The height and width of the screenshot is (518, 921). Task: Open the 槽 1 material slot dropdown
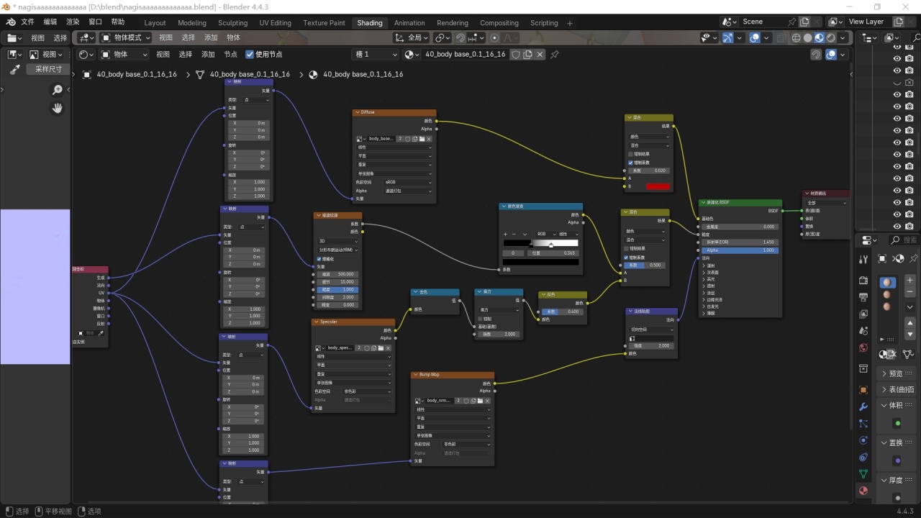375,55
